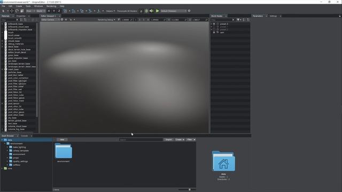
Task: Open the environment folder thumbnail
Action: 63,151
